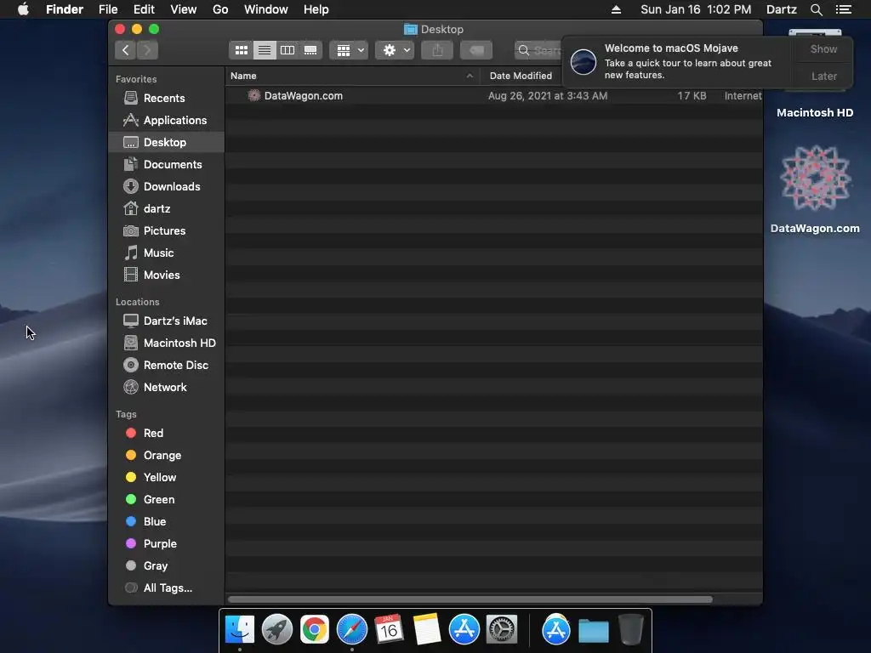
Task: Open the Help menu
Action: click(x=316, y=9)
